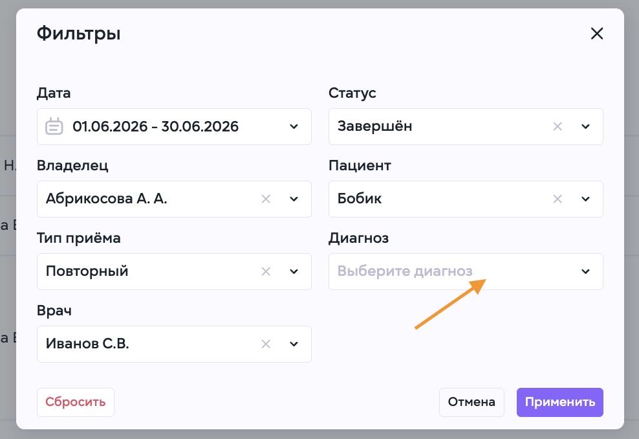Click the Завершён status text

point(374,126)
